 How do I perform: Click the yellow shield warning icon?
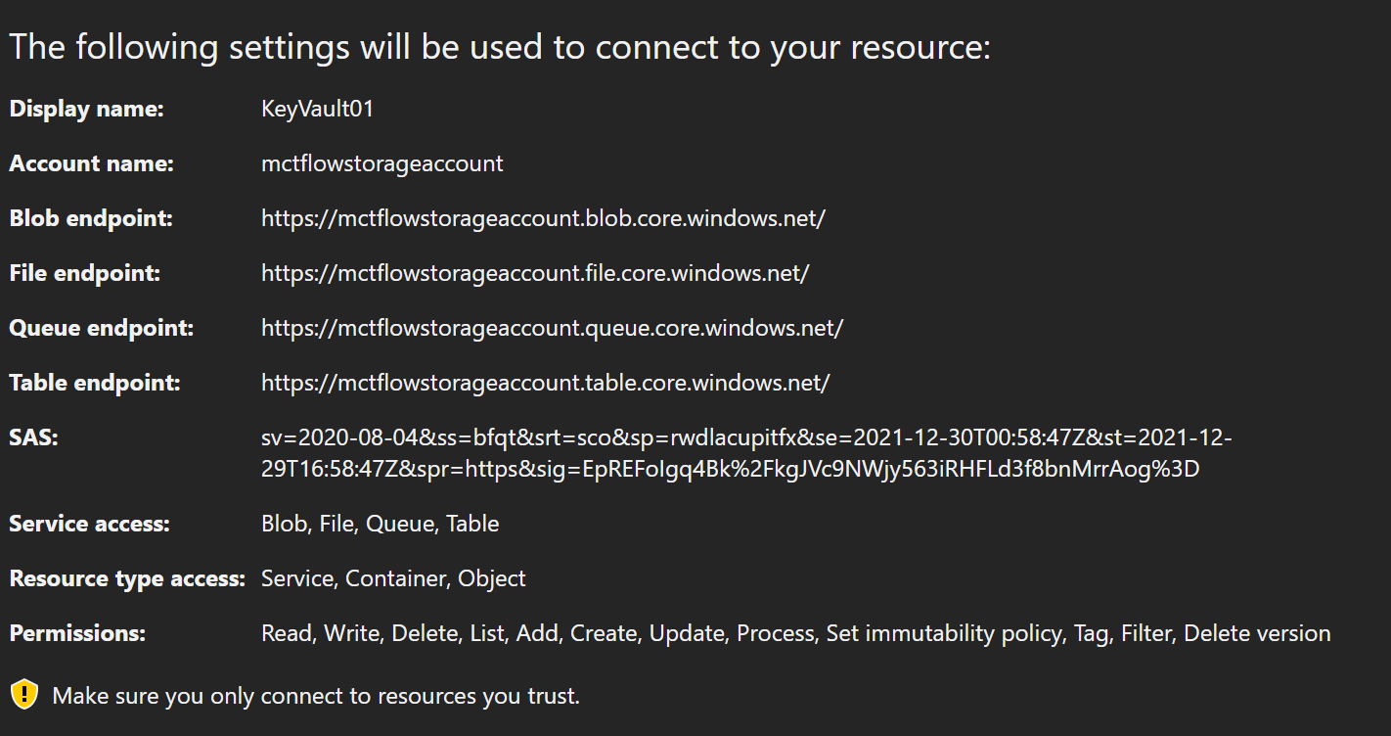24,695
